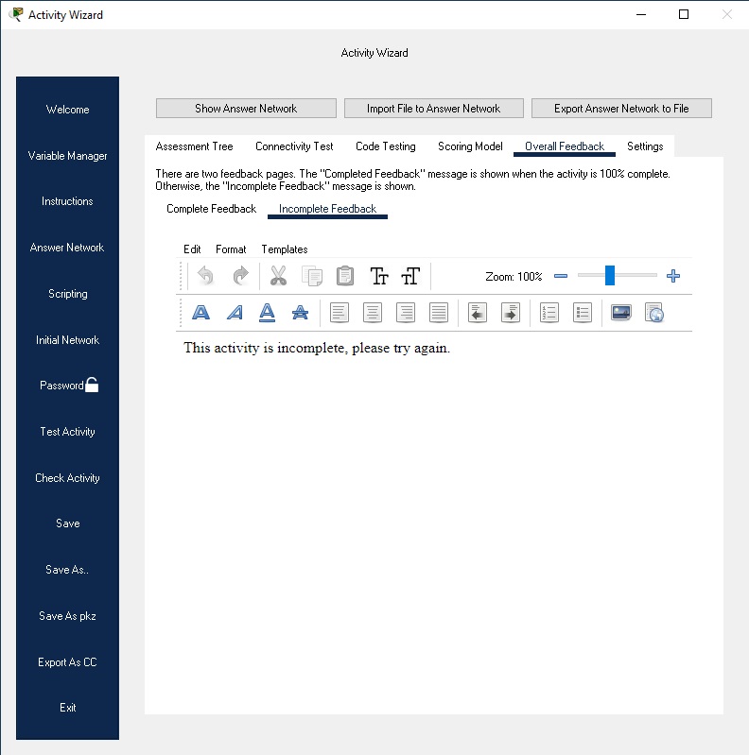Click the Cut scissors icon

click(x=279, y=276)
